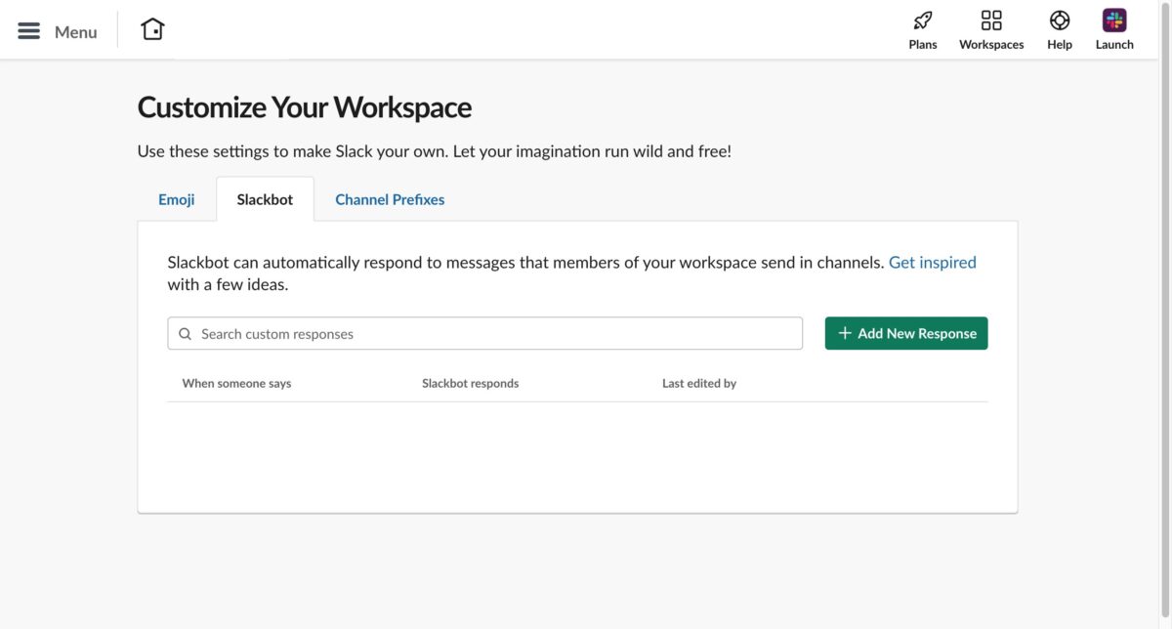Click the "When someone says" column header
Image resolution: width=1172 pixels, height=629 pixels.
(x=236, y=383)
